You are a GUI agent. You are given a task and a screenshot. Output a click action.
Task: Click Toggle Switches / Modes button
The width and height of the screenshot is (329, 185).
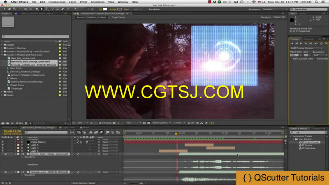click(x=83, y=183)
